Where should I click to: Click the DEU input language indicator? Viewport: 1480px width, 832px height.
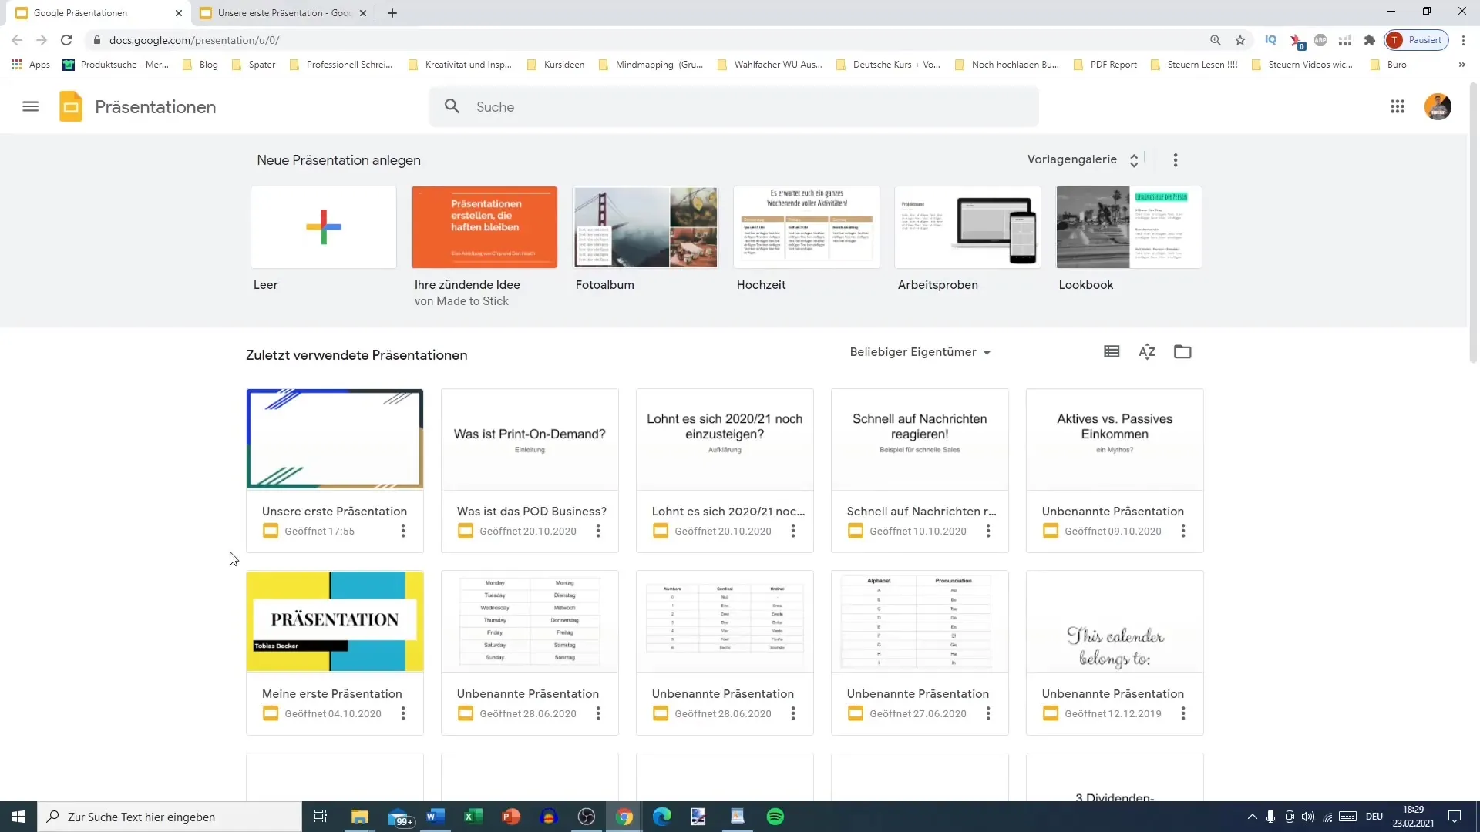[x=1374, y=817]
